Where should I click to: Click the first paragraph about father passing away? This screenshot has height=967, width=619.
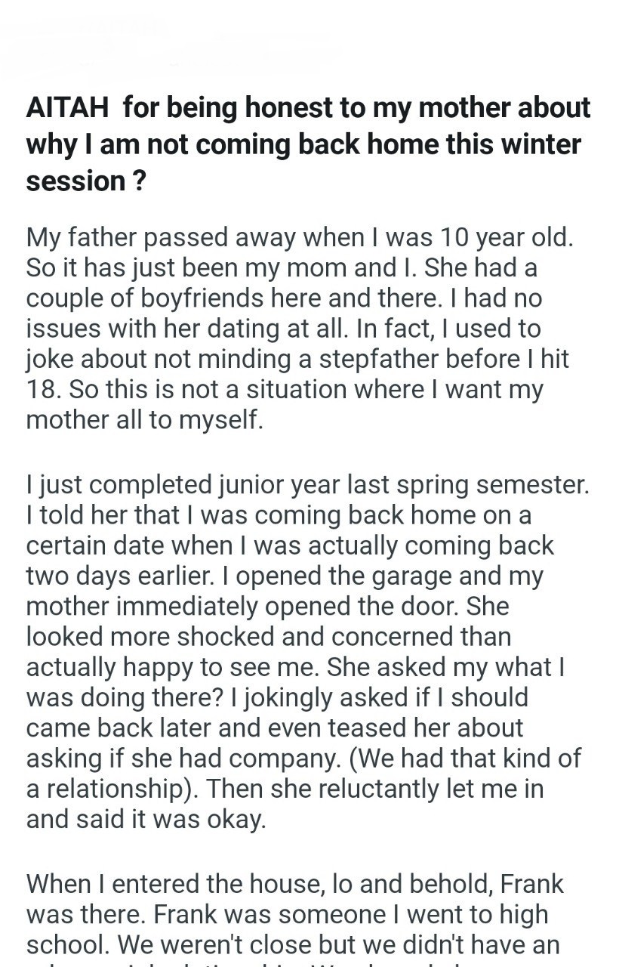[x=300, y=329]
